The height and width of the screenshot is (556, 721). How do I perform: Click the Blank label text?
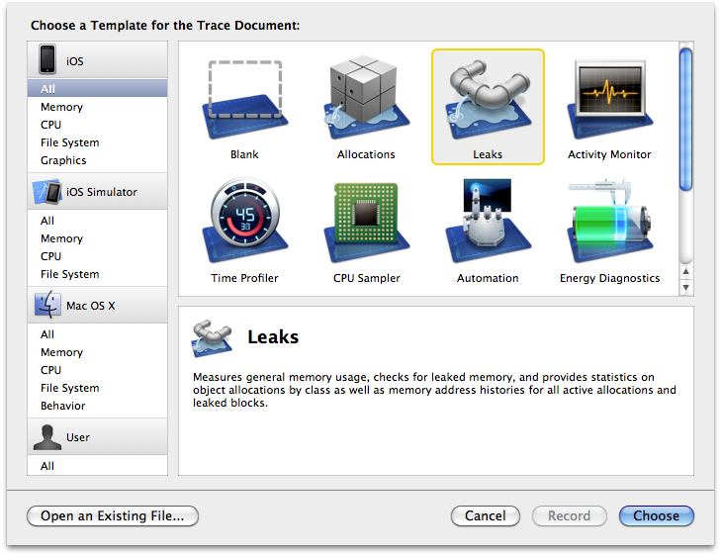(x=244, y=154)
